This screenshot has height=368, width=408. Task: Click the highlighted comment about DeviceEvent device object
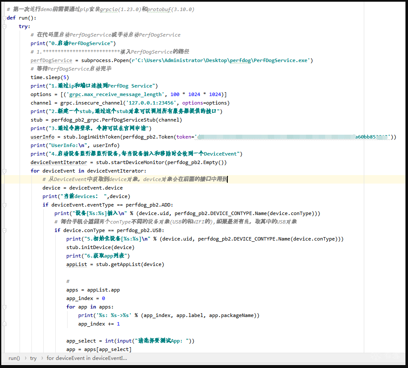click(x=135, y=179)
